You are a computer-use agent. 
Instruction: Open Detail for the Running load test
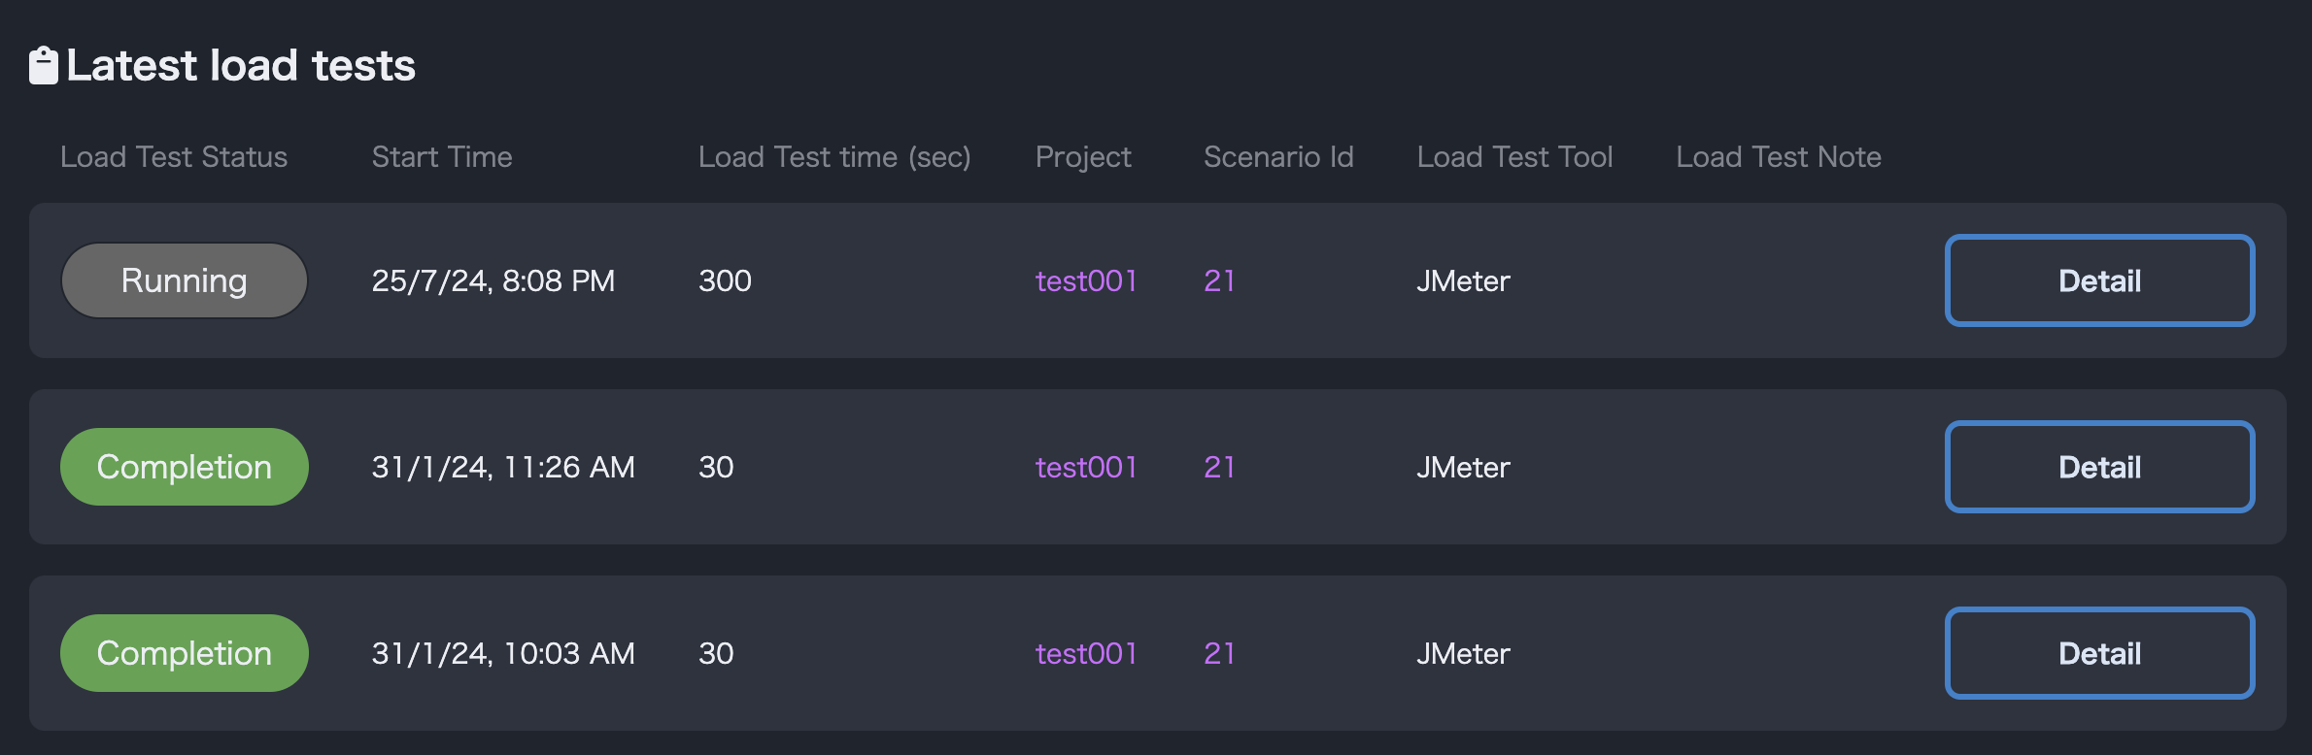click(2098, 280)
